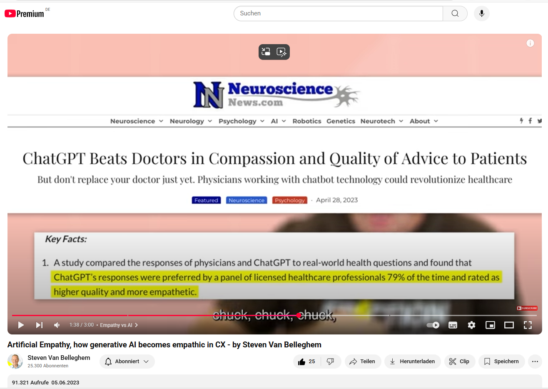548x389 pixels.
Task: Click the YouTube Premium logo
Action: 24,14
